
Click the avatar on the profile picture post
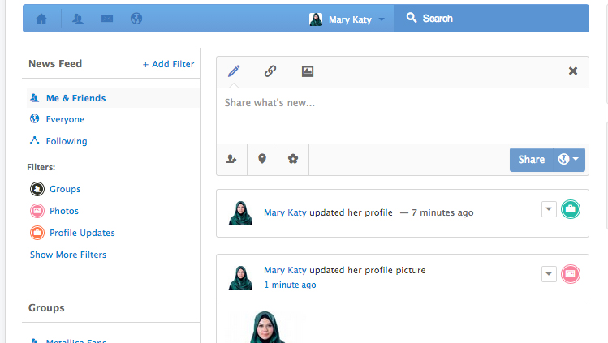tap(240, 278)
